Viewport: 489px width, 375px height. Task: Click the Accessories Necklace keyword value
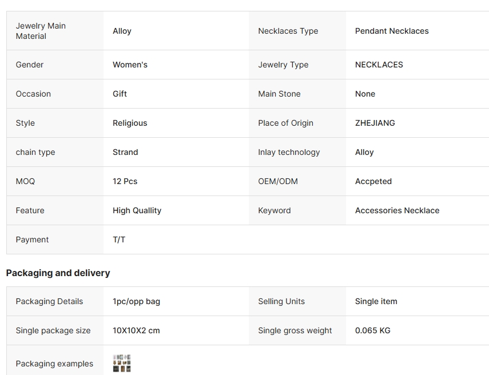point(397,210)
